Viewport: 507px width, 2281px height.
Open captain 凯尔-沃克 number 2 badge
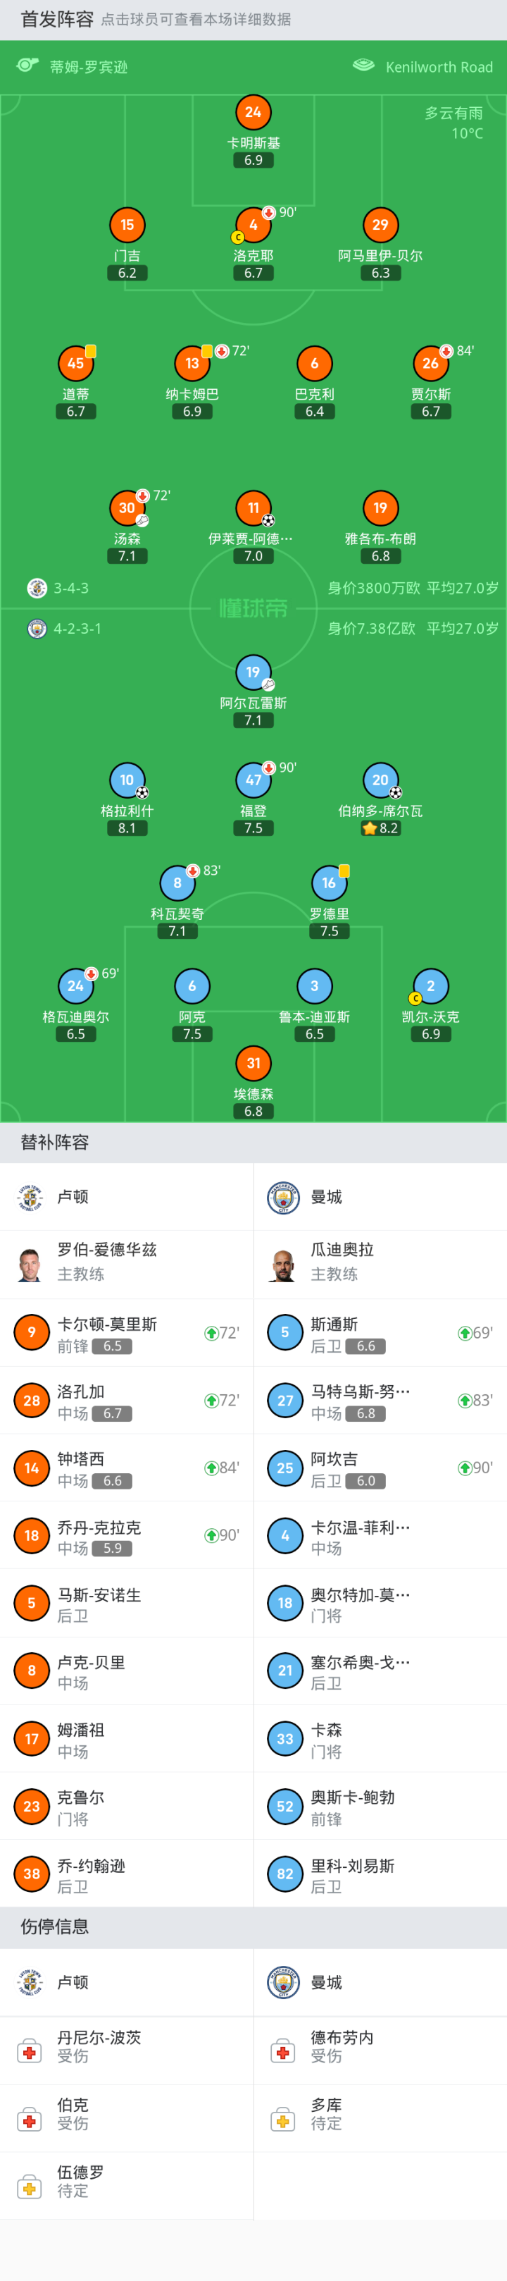(x=431, y=986)
